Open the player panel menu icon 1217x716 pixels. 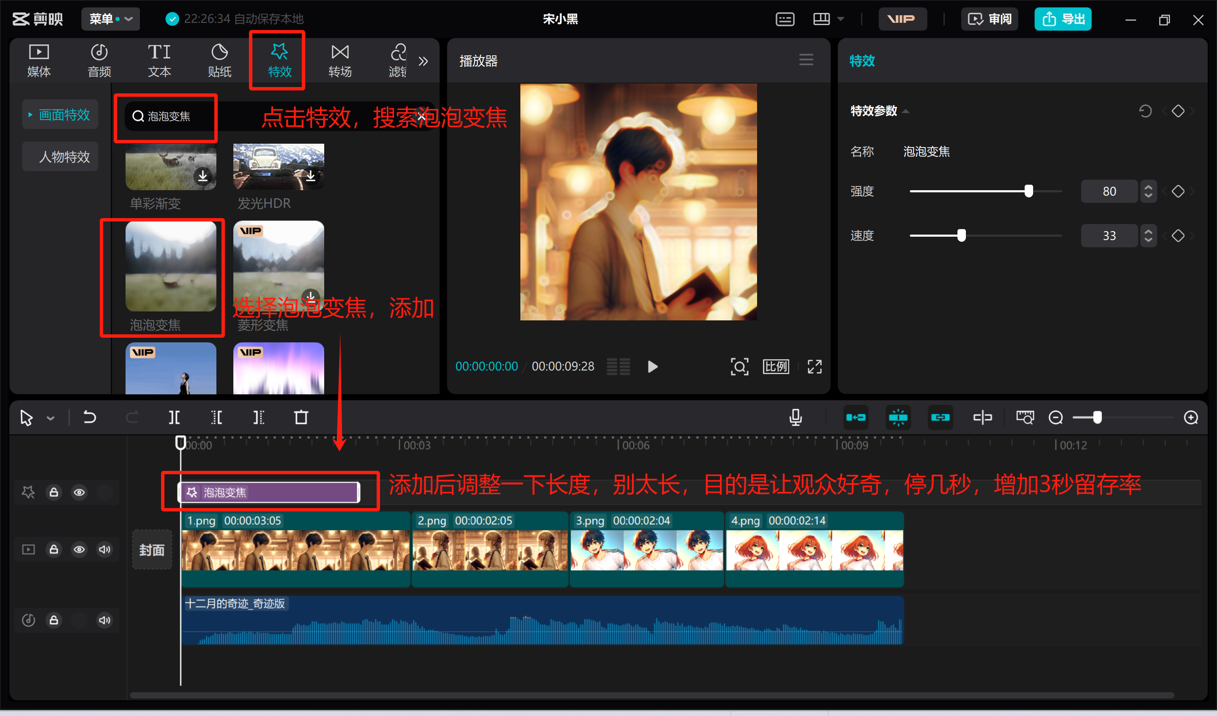[806, 60]
